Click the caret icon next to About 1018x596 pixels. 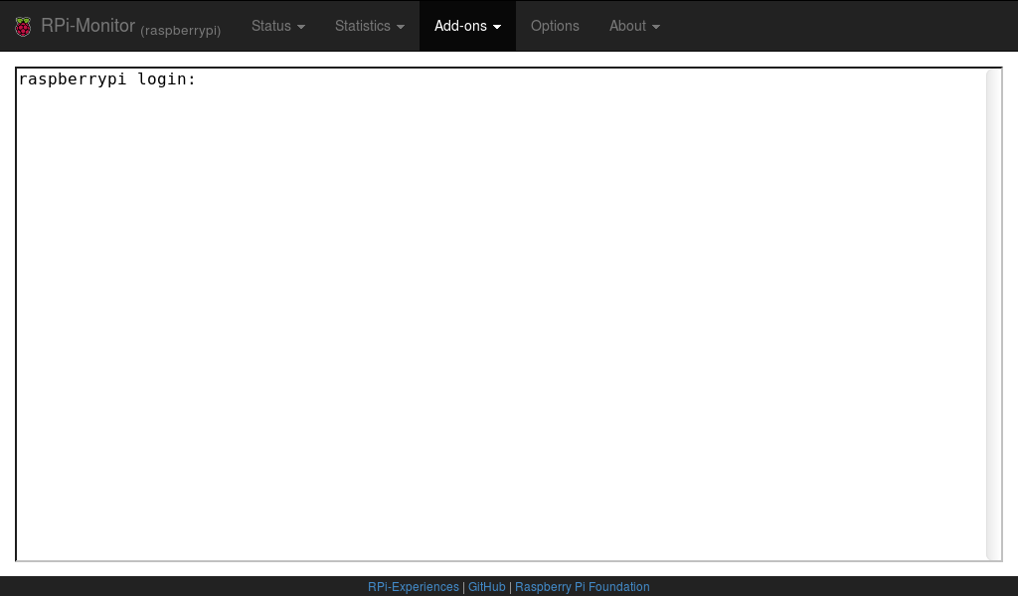pyautogui.click(x=655, y=27)
